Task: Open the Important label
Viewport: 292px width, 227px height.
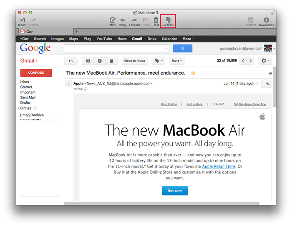Action: coord(28,92)
